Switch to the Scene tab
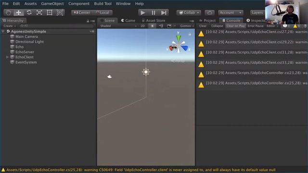 [108, 20]
